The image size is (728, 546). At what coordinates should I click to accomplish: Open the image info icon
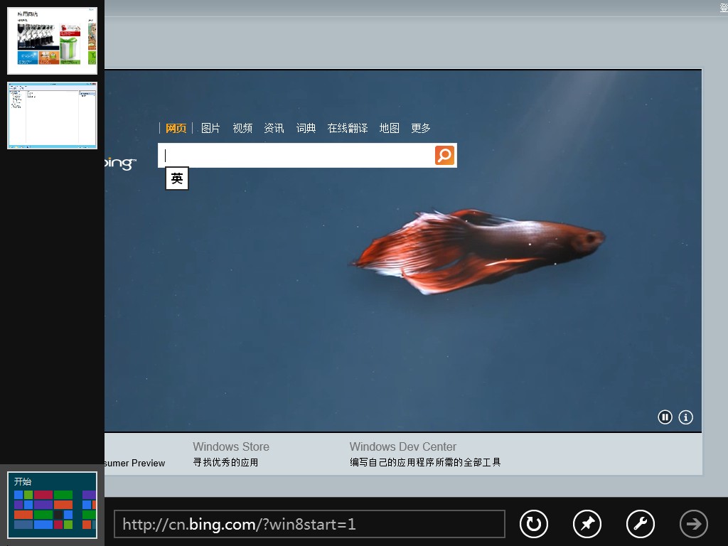point(686,417)
